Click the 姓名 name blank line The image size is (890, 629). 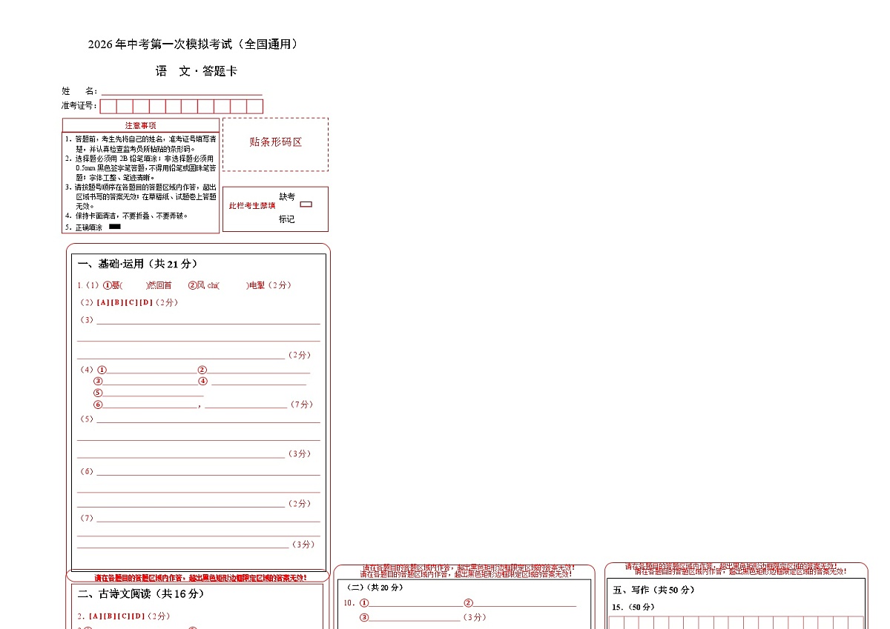click(x=182, y=94)
